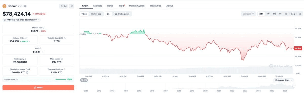Click the FDV info icon
This screenshot has height=93, width=304.
click(x=40, y=49)
